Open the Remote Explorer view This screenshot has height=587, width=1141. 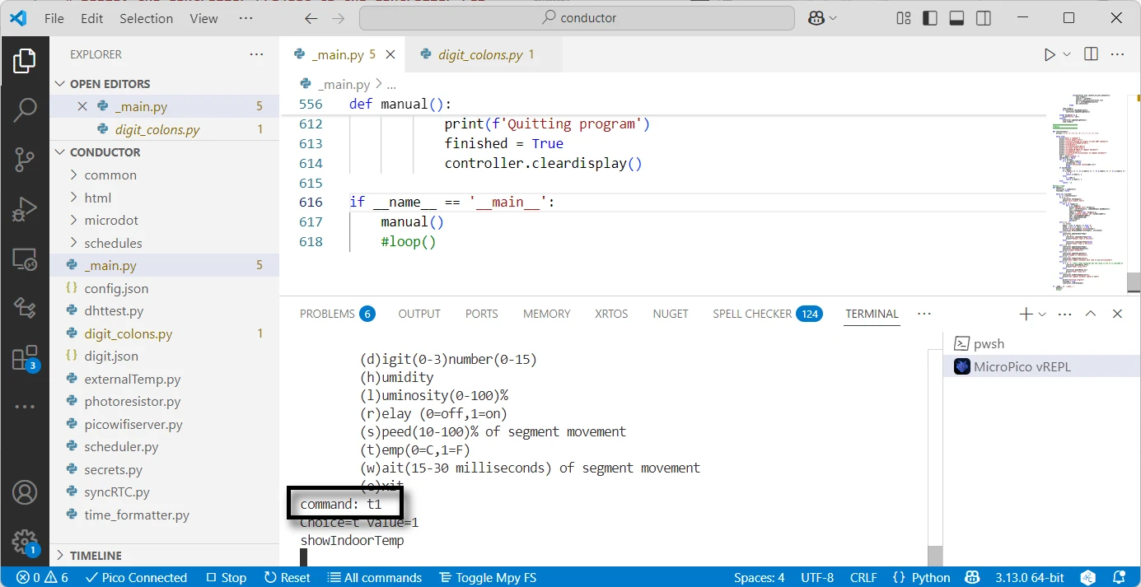pos(25,260)
